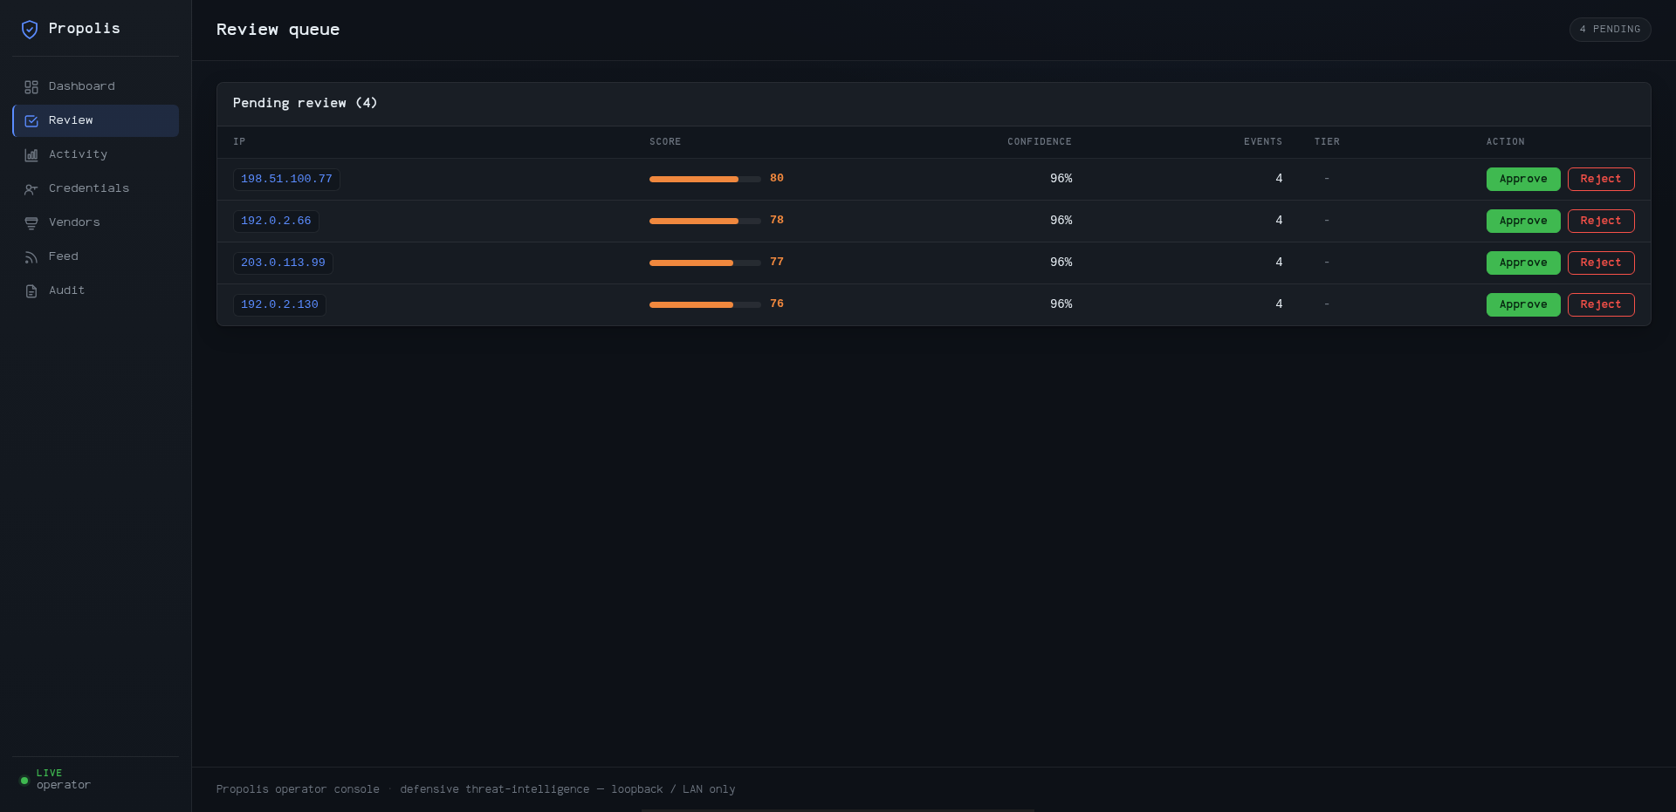Screen dimensions: 1676x812
Task: Click the score bar for score 77
Action: pos(705,263)
